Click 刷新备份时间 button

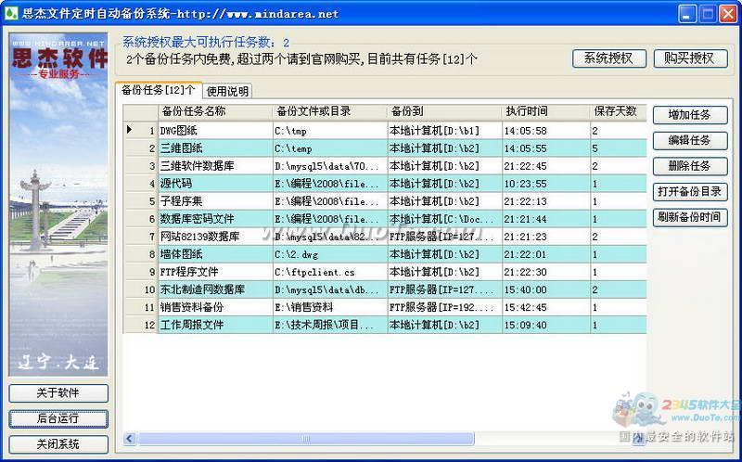(689, 218)
